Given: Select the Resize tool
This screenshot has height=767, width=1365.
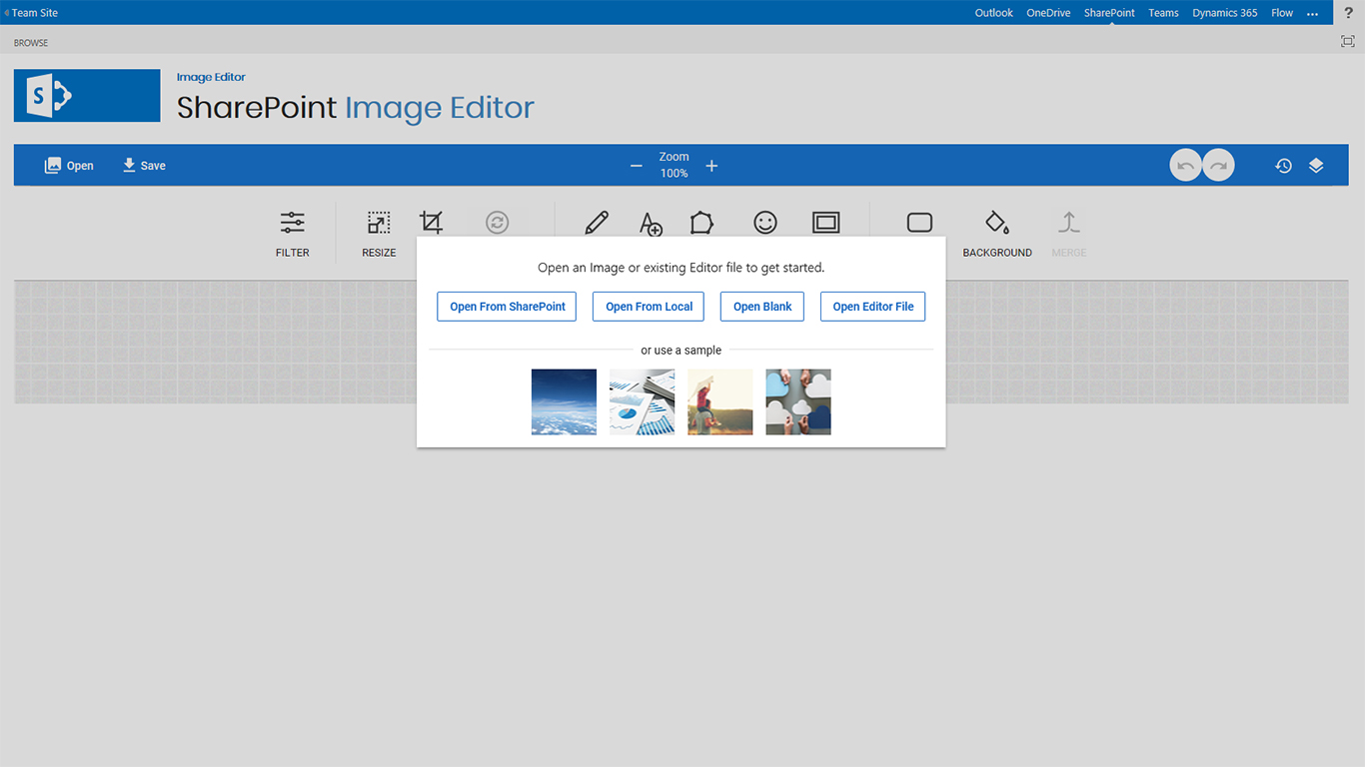Looking at the screenshot, I should click(379, 233).
